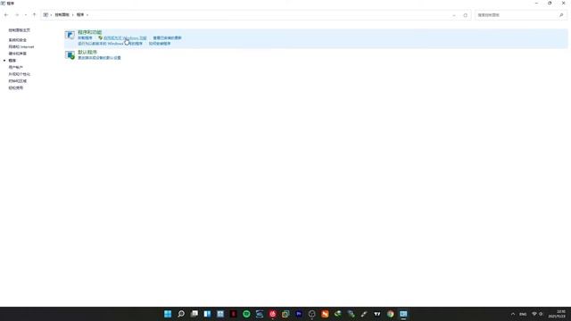Click 控制面板 breadcrumb in address bar
The width and height of the screenshot is (571, 321).
(x=62, y=15)
